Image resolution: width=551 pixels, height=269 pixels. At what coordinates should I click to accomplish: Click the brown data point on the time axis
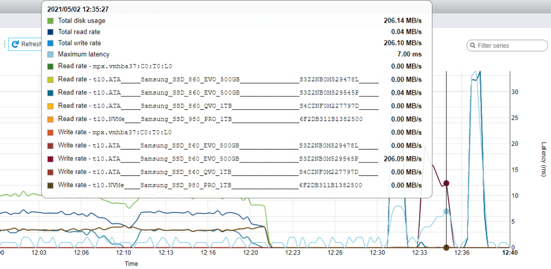pos(446,247)
